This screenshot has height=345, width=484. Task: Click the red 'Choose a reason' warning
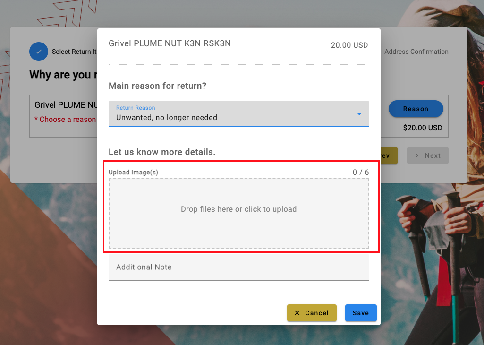point(65,119)
